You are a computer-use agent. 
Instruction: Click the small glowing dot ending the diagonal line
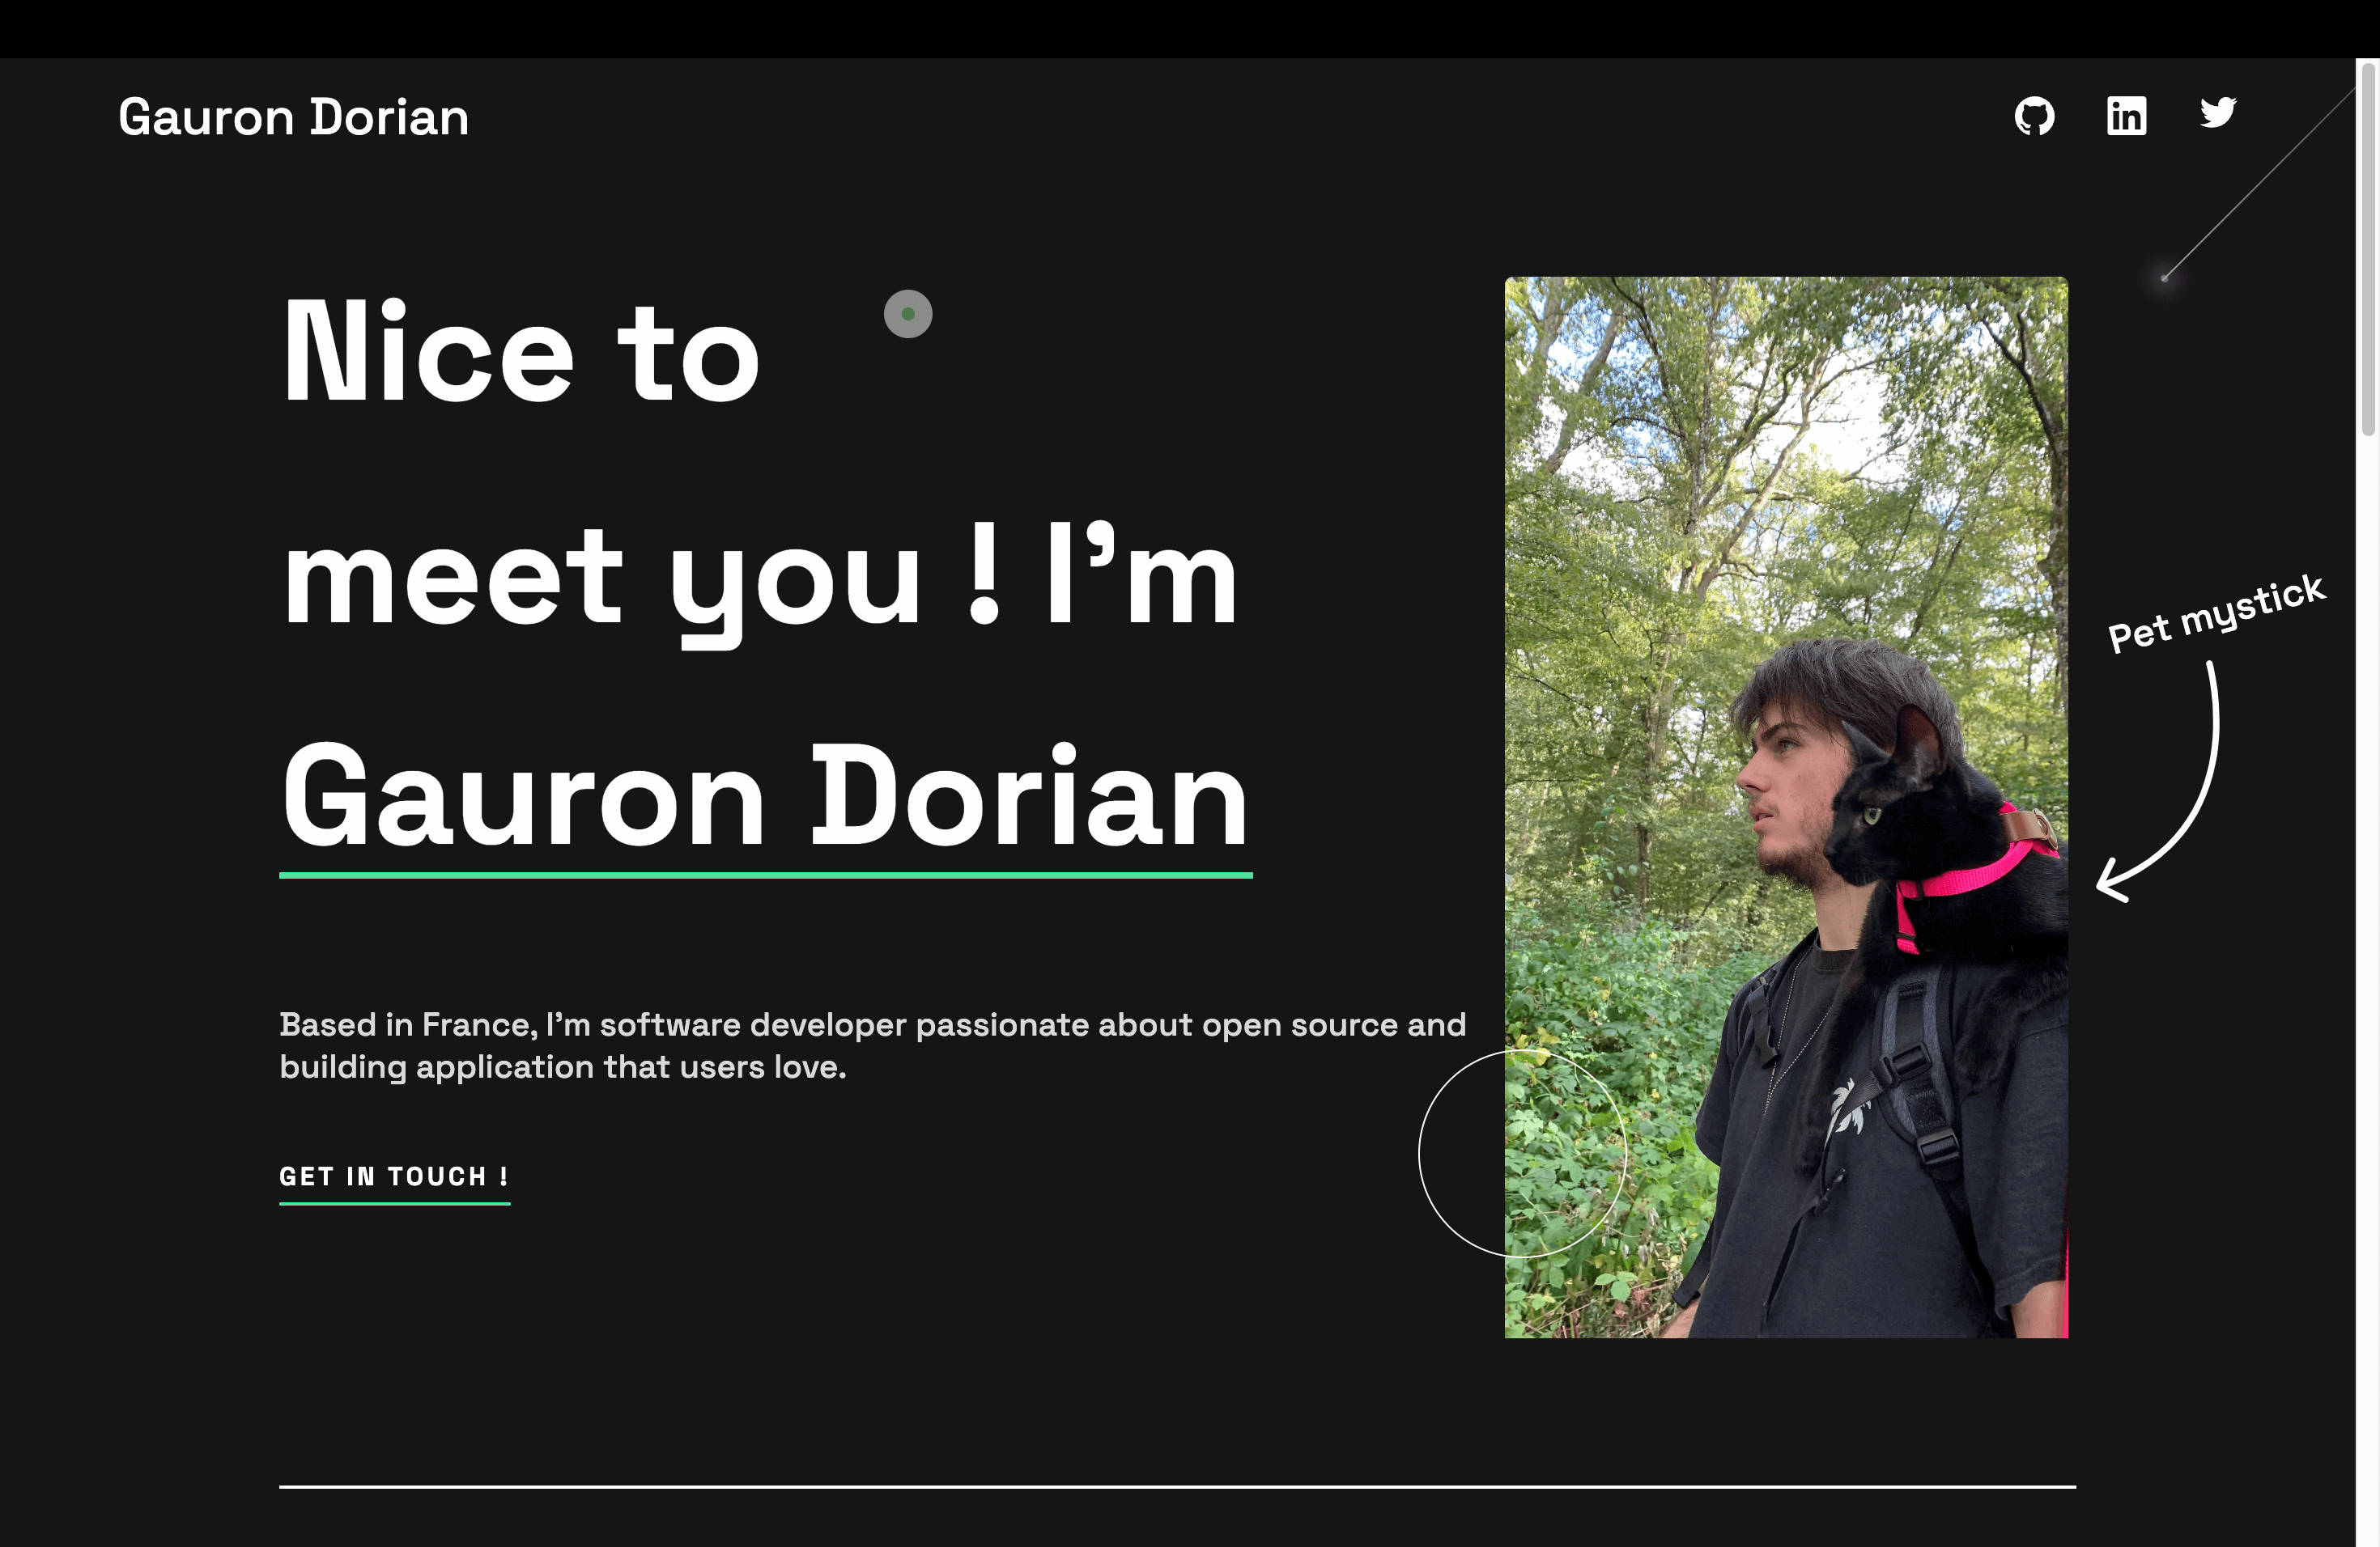point(2164,278)
